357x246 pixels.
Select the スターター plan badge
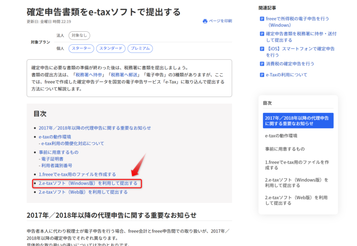(81, 48)
